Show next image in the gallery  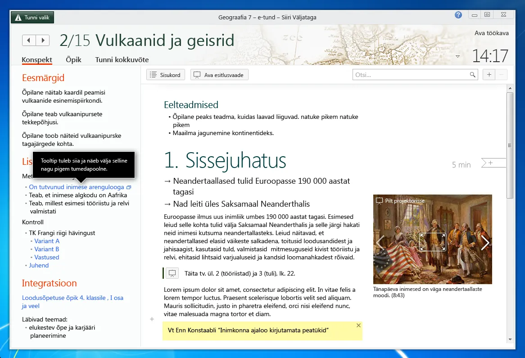pos(485,242)
